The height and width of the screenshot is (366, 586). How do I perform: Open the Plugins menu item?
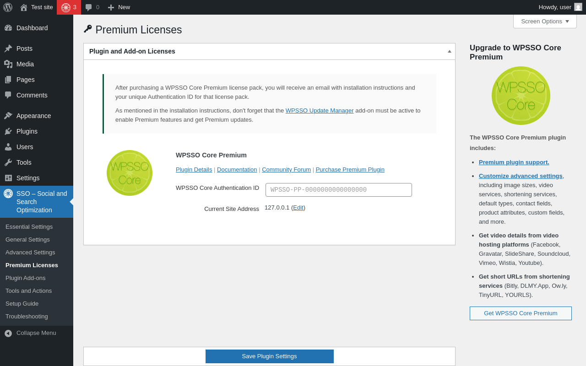37,131
